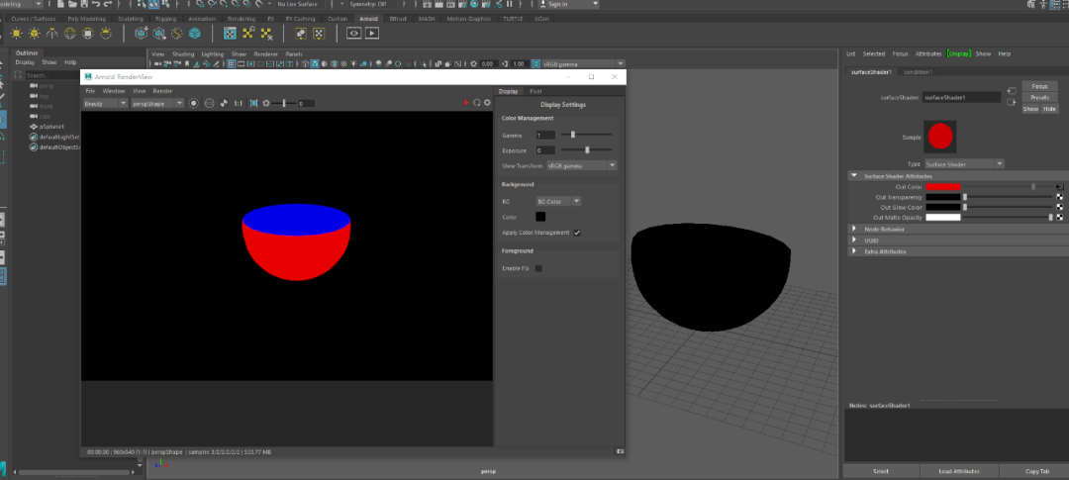1069x480 pixels.
Task: Click the Show button under Presets
Action: (1030, 109)
